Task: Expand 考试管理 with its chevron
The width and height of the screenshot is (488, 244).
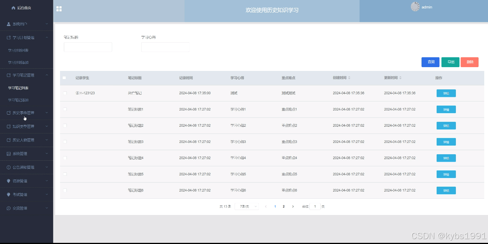Action: click(x=46, y=195)
